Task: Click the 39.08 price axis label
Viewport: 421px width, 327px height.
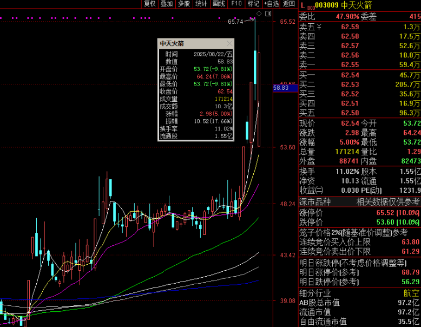Action: [x=287, y=301]
